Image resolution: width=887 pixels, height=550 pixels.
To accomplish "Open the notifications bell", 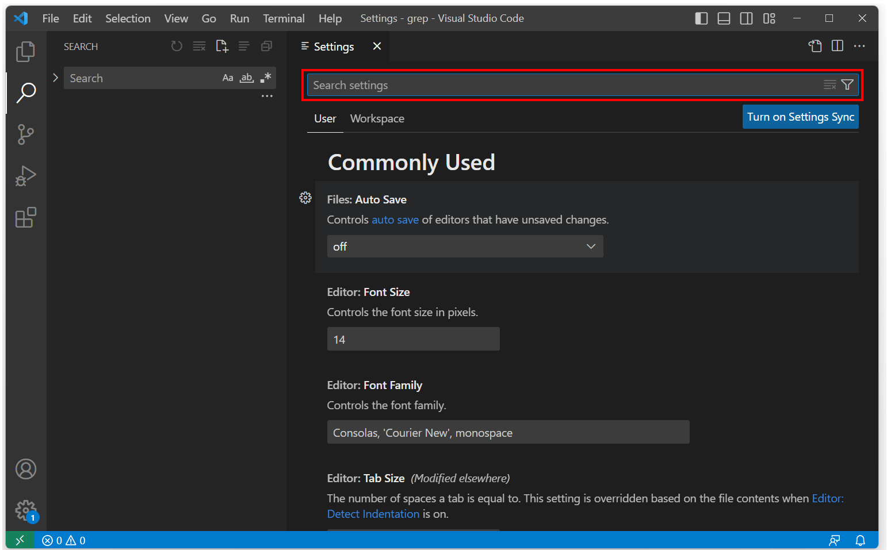I will 861,540.
